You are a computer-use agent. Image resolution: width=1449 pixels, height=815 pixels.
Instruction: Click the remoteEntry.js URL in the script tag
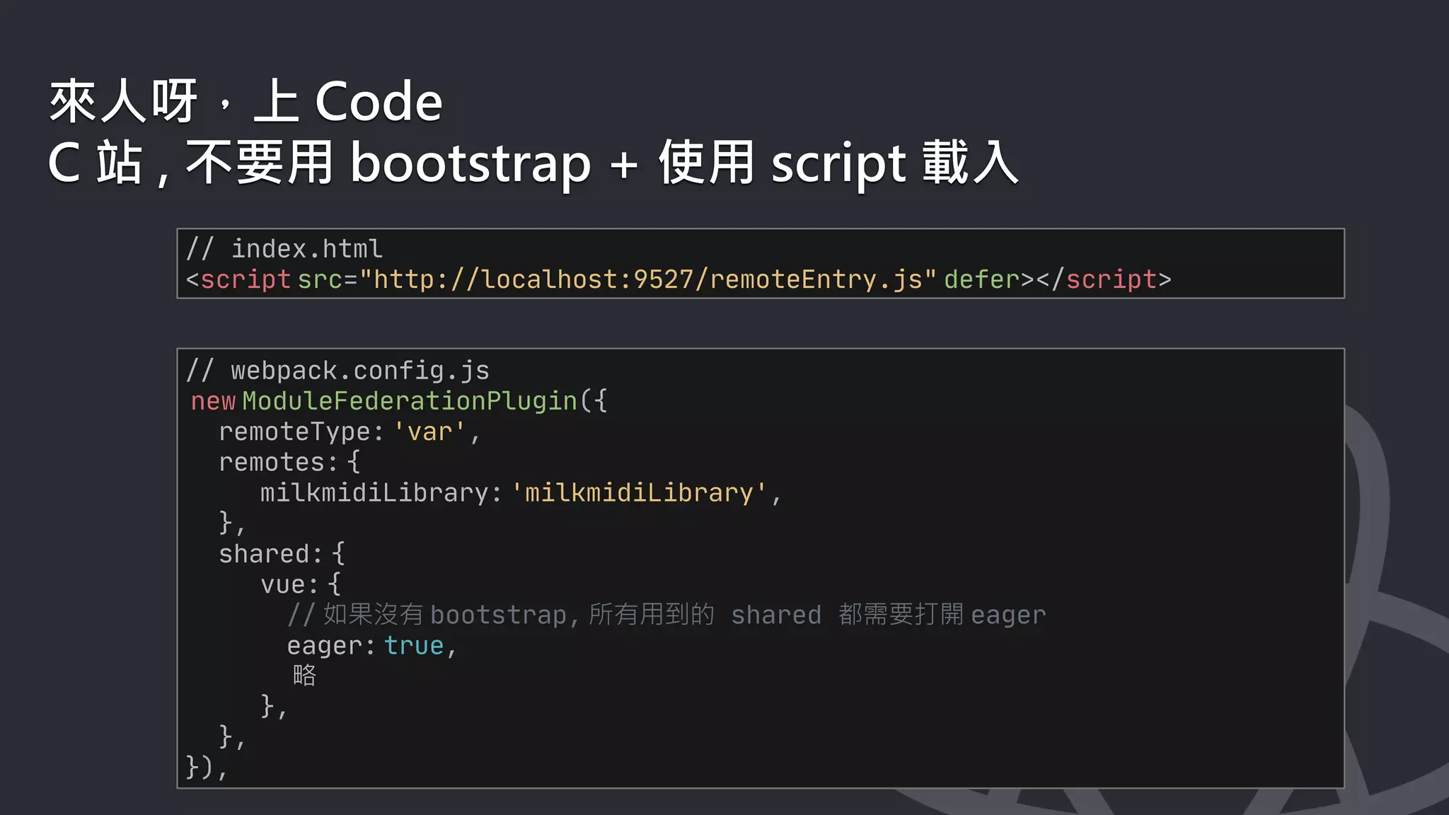pos(648,279)
